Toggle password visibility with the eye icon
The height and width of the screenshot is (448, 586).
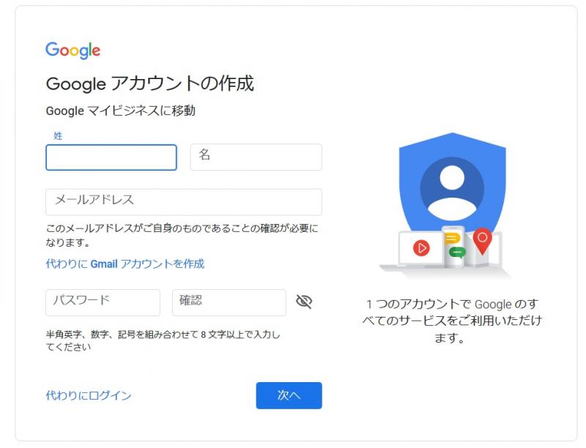[x=304, y=302]
